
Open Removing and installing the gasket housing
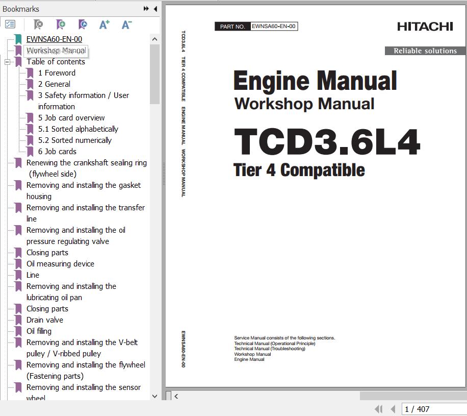coord(84,190)
